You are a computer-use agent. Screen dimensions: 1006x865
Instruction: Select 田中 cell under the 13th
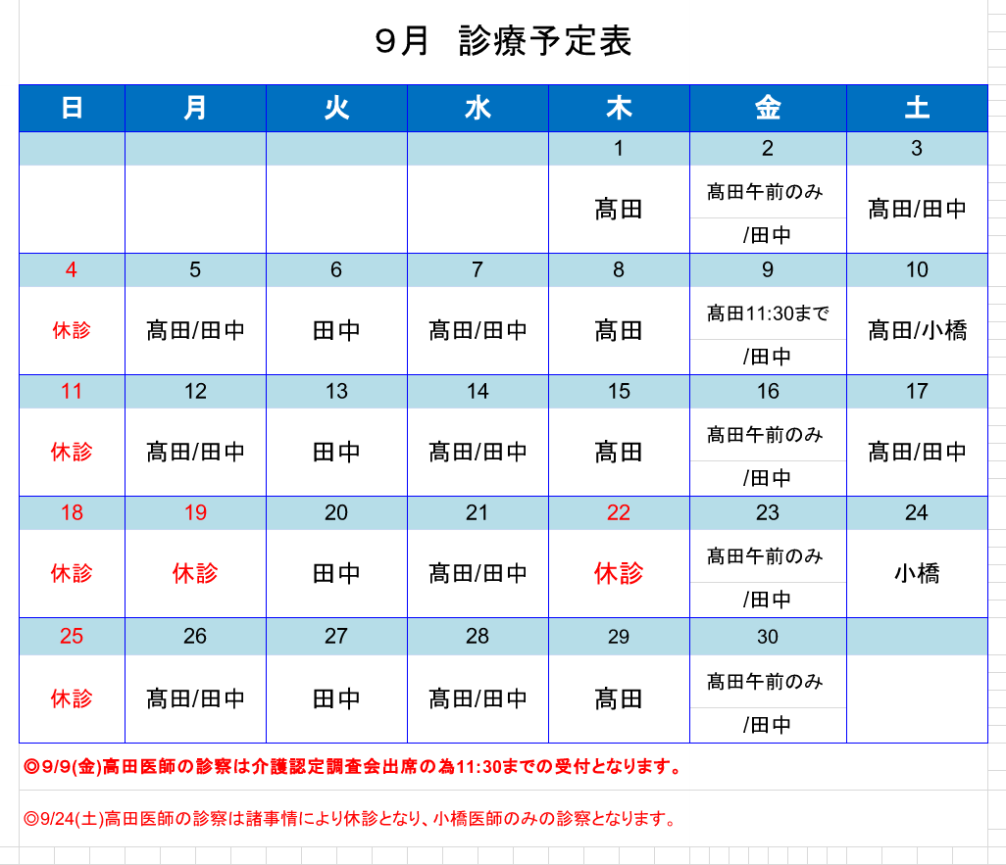pyautogui.click(x=337, y=452)
